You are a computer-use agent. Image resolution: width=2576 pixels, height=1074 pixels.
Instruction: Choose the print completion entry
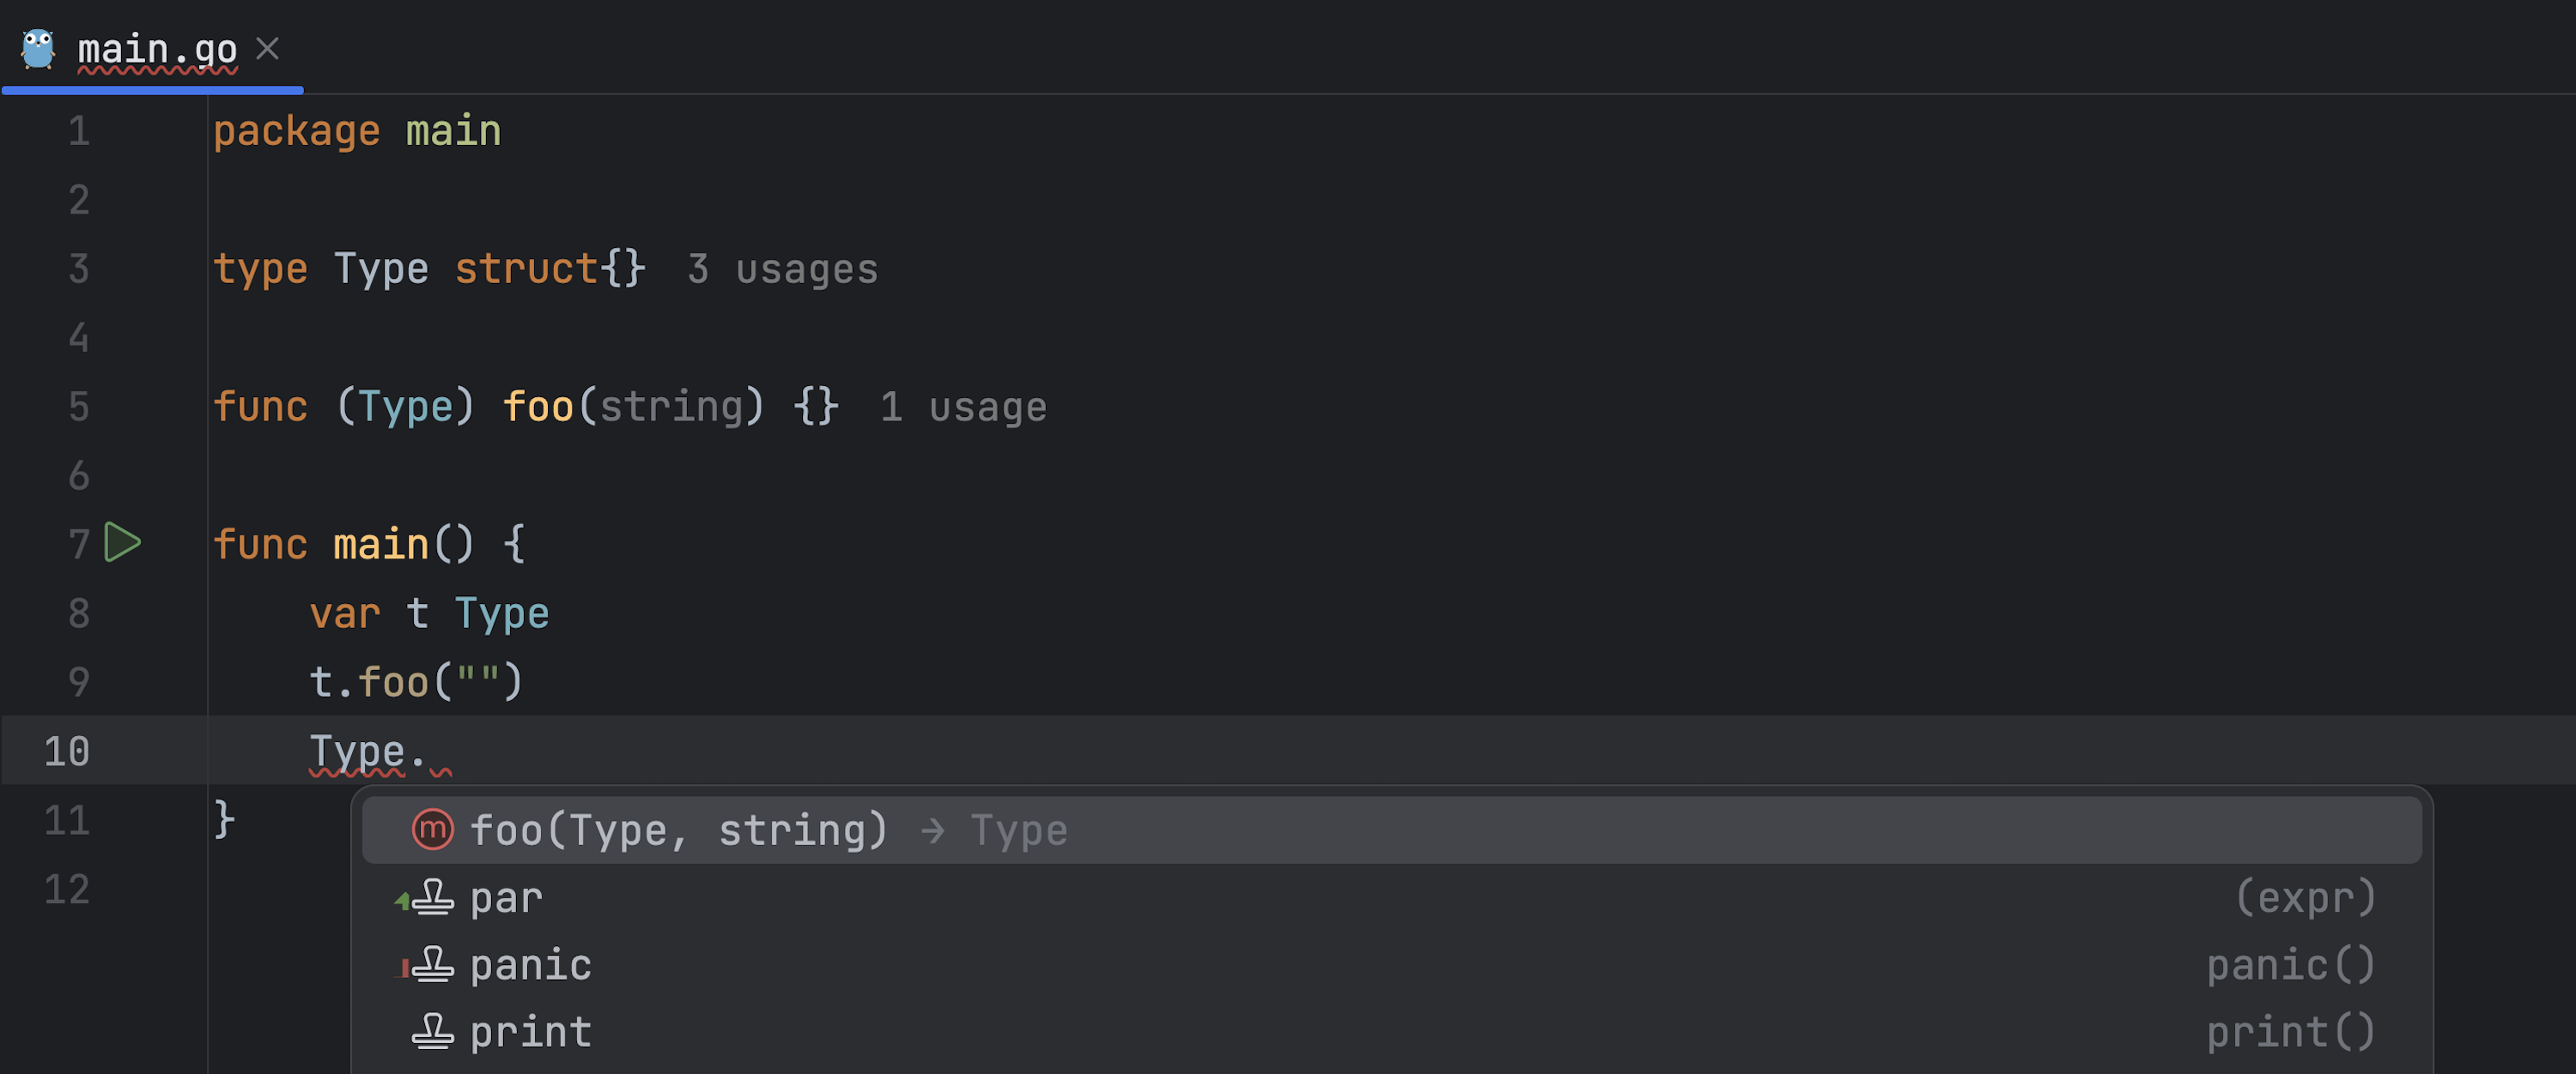point(531,1032)
